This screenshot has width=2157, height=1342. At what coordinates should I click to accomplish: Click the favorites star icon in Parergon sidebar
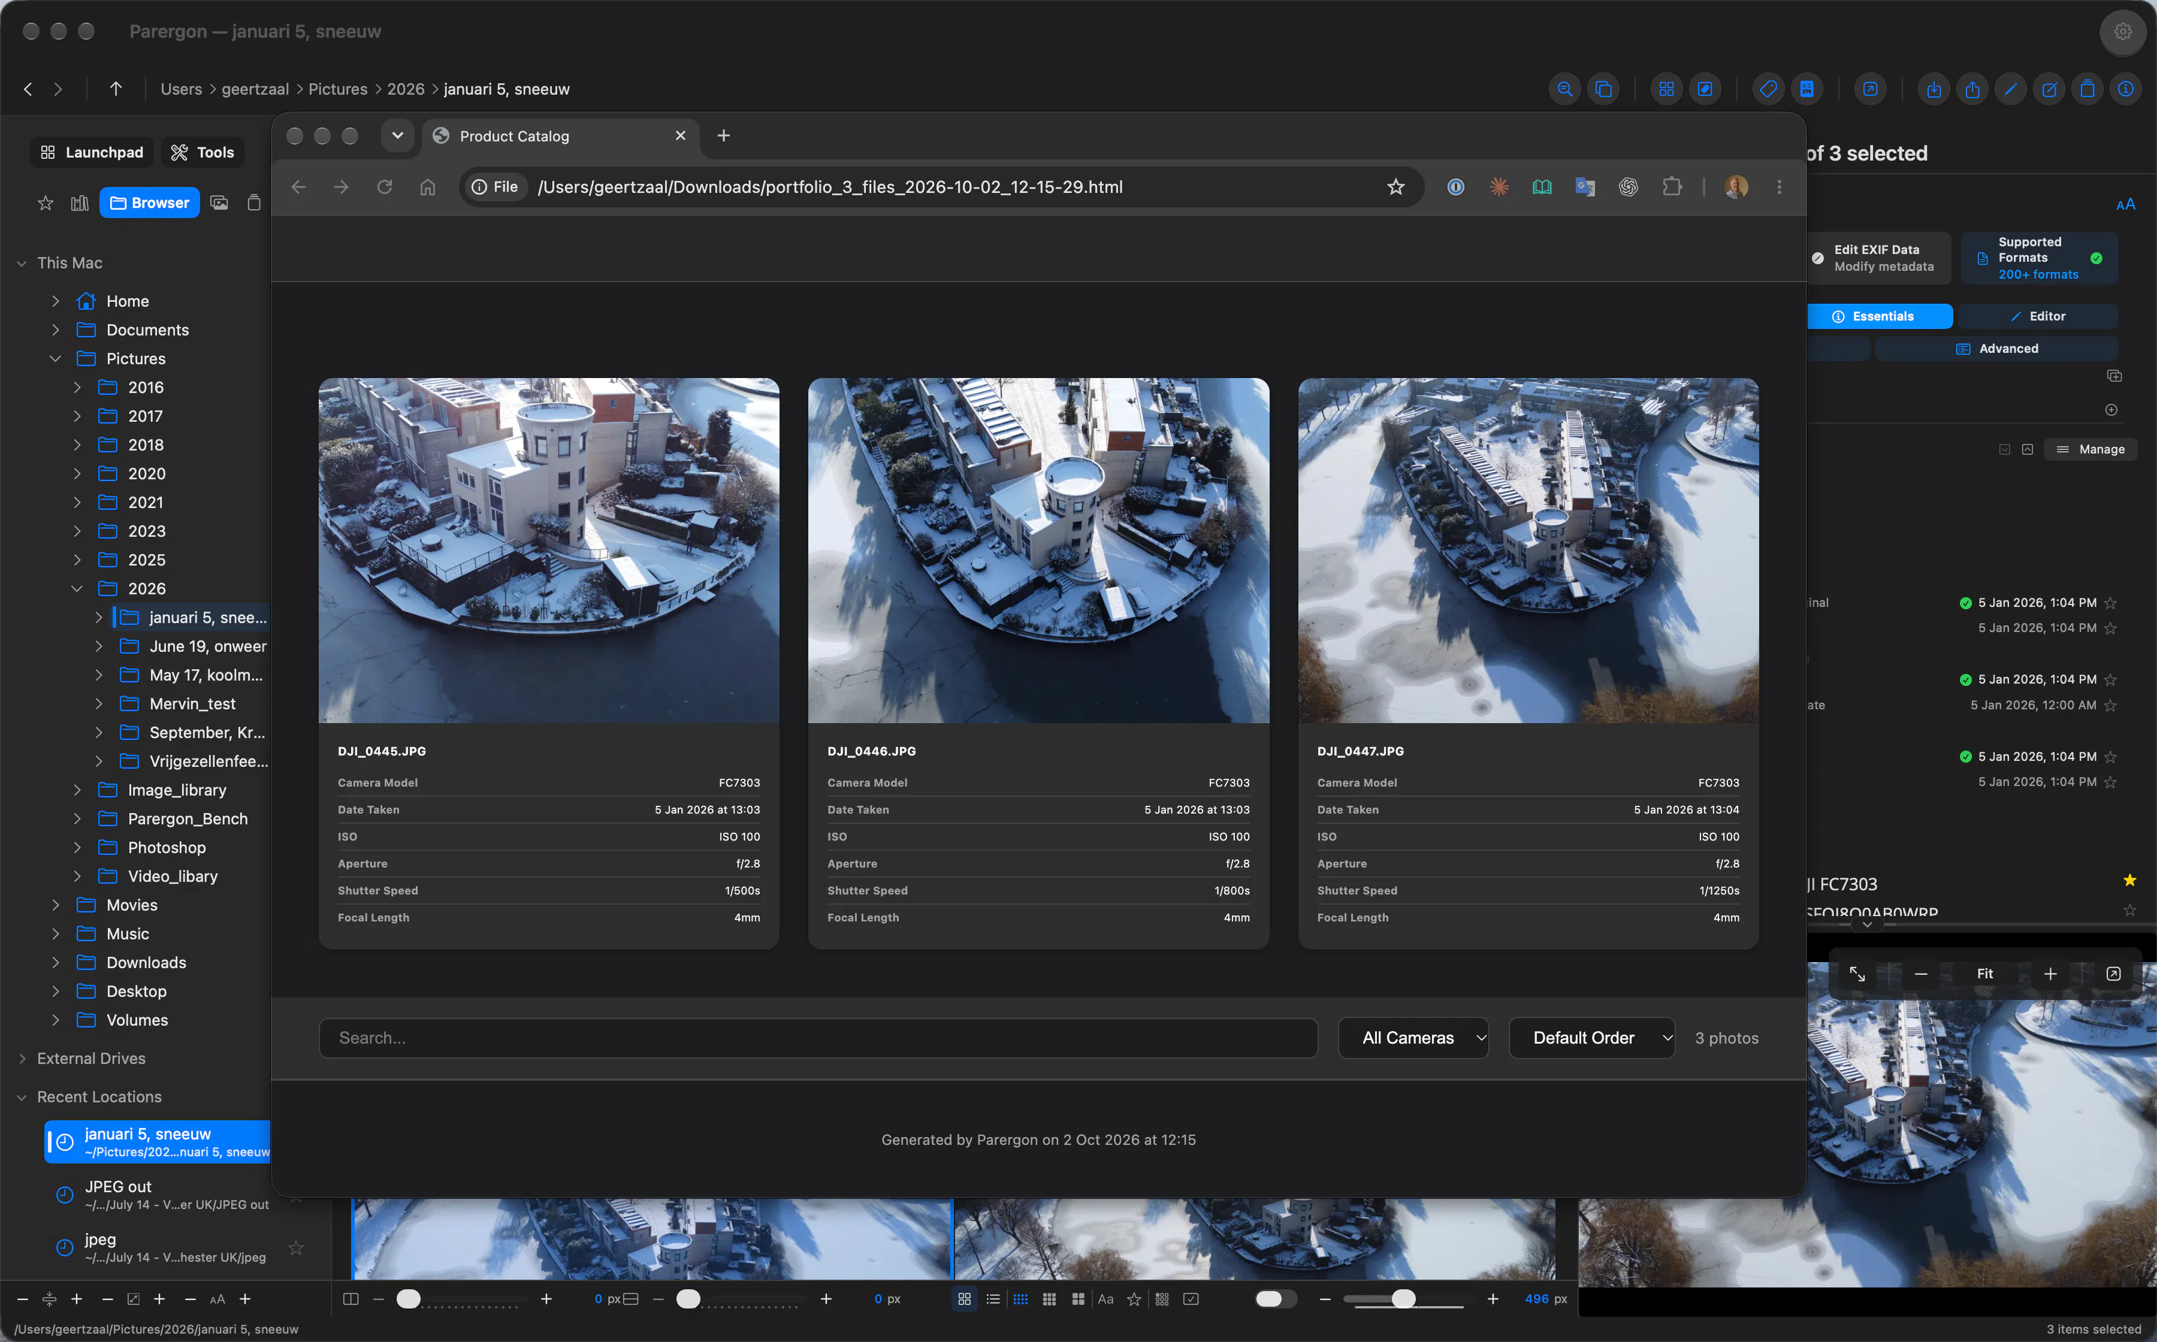(46, 203)
